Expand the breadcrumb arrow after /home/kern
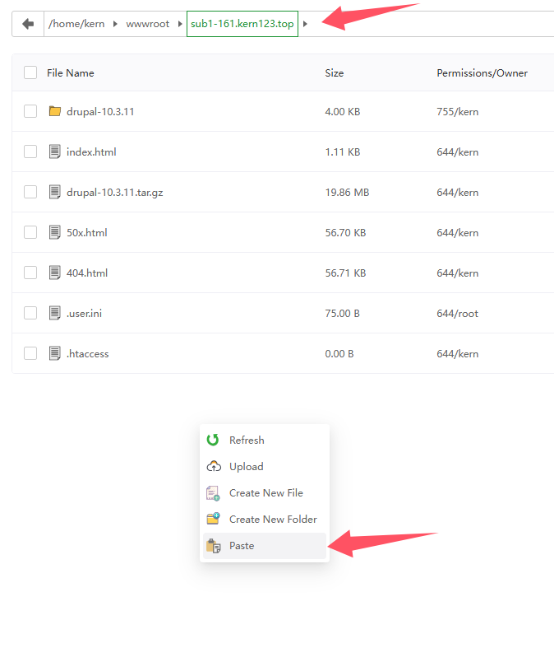 116,24
